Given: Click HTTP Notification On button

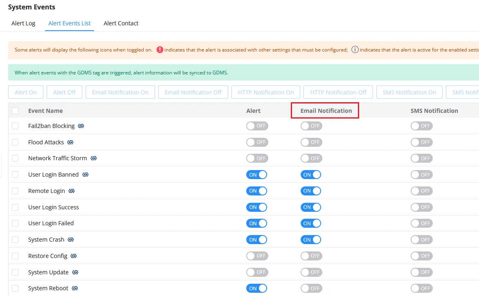Looking at the screenshot, I should point(266,92).
